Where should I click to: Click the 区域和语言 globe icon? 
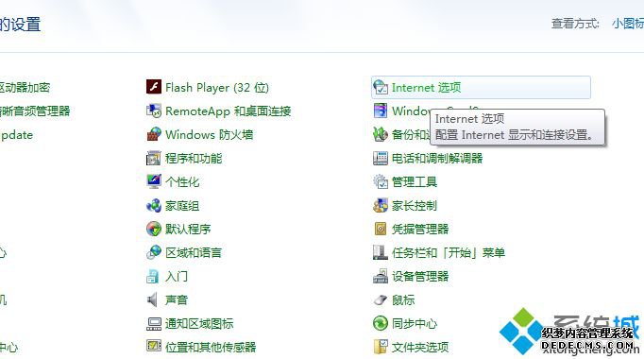tap(154, 252)
